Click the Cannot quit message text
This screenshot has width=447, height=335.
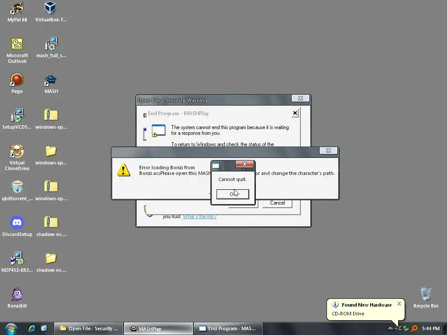[232, 179]
